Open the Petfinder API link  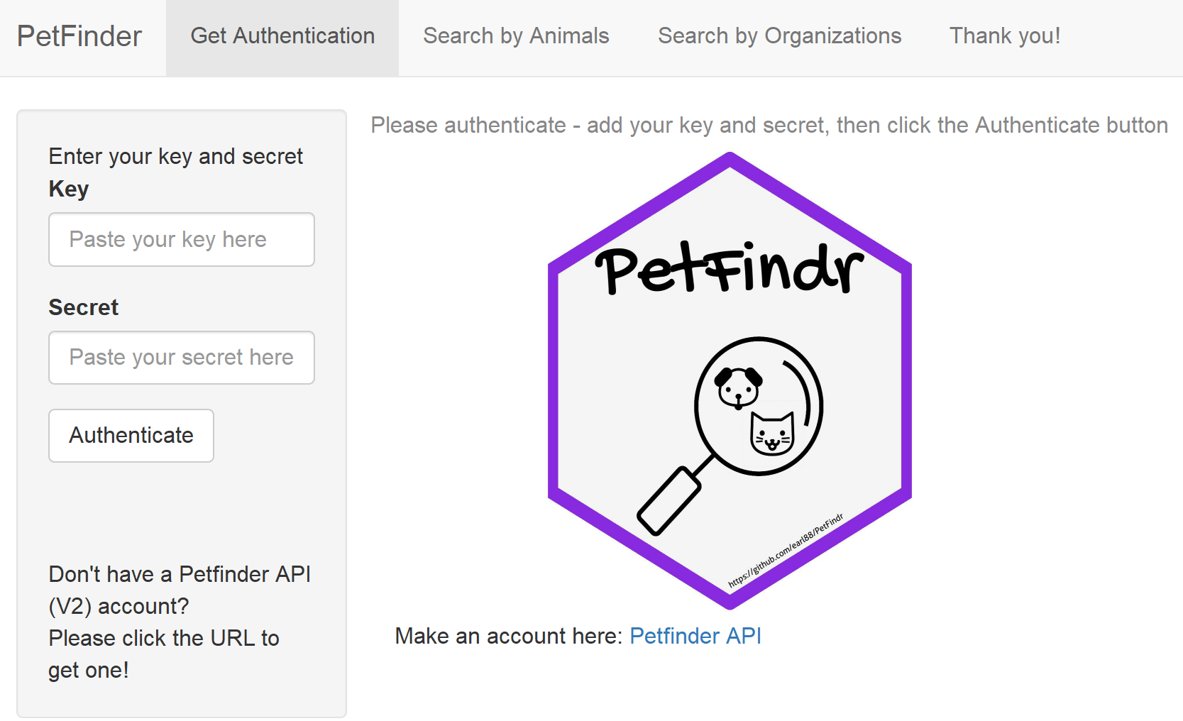695,636
